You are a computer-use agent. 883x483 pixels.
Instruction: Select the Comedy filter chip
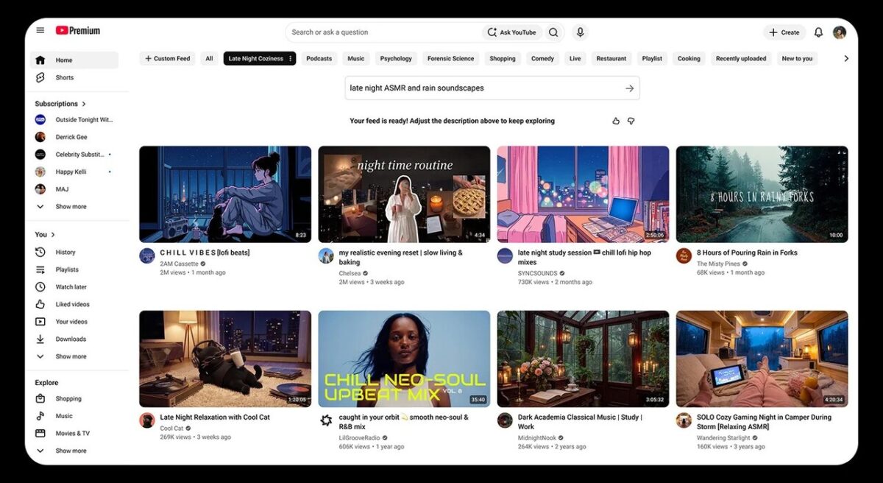coord(542,58)
